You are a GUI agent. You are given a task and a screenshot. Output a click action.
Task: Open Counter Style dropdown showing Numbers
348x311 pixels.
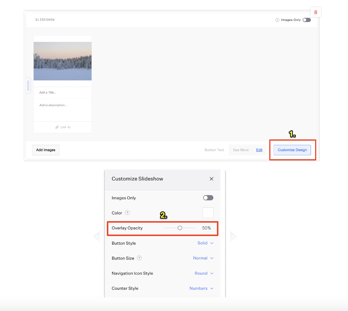(201, 288)
